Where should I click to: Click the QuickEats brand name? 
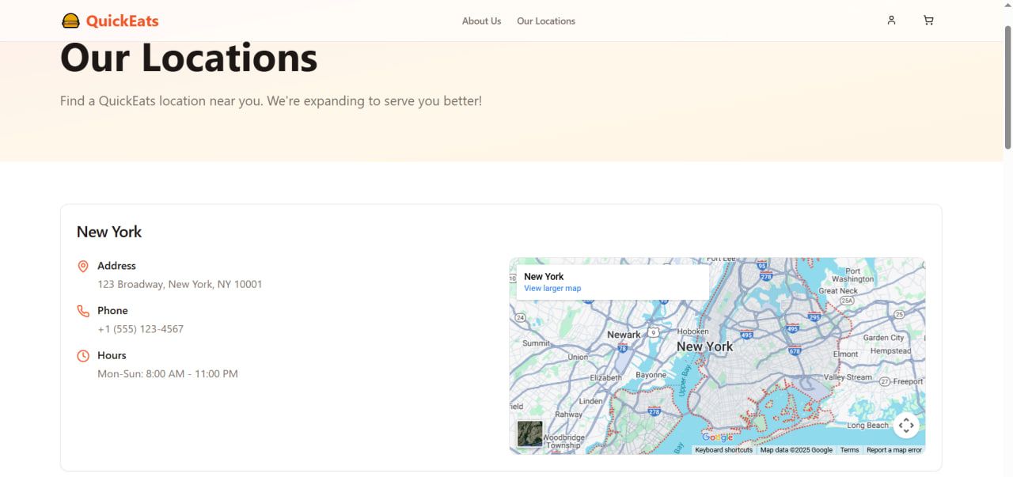tap(123, 21)
